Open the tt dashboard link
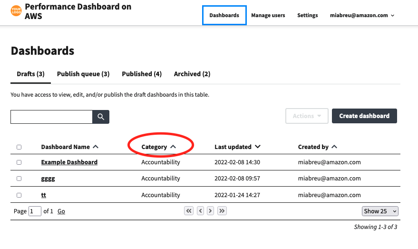The height and width of the screenshot is (249, 418). (x=43, y=195)
